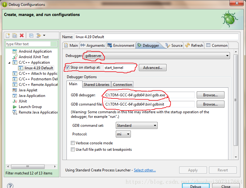Click the Duplicate launch configuration icon
This screenshot has width=246, height=188.
[14, 36]
